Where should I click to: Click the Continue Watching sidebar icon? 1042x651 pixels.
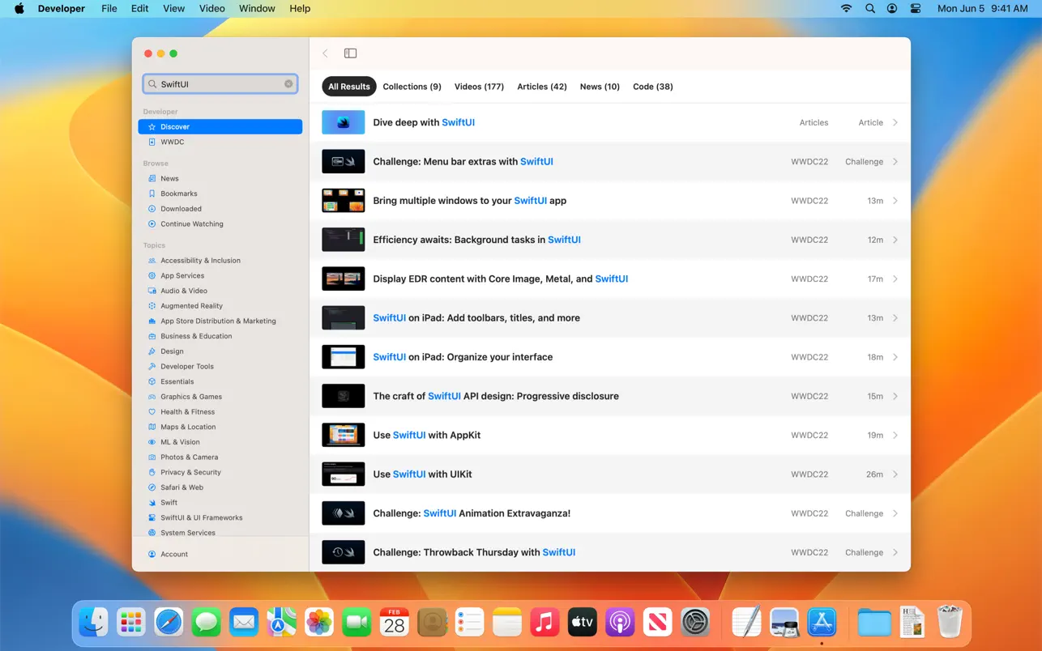pos(152,223)
